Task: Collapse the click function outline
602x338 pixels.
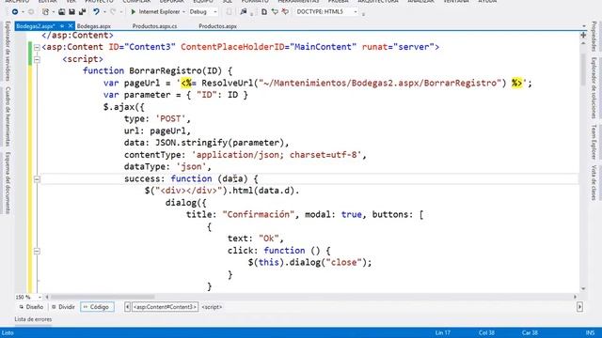Action: coord(37,251)
